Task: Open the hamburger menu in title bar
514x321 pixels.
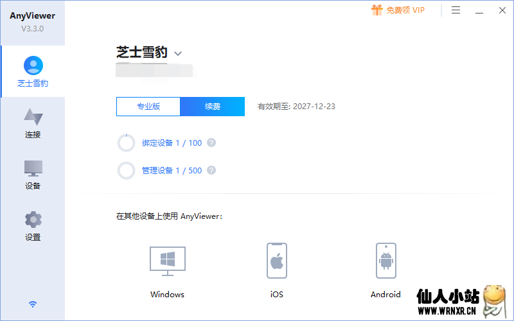Action: pos(456,10)
